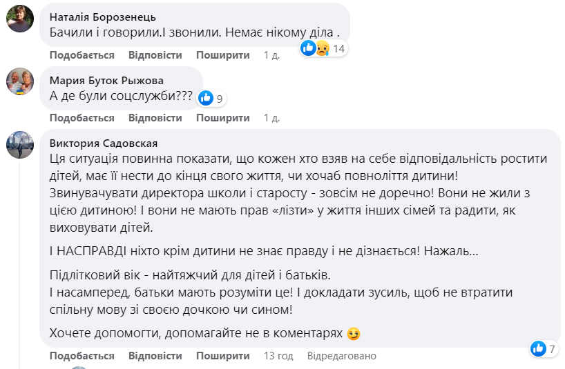Screen dimensions: 565x369
Task: Click the like reaction icon on Наталія Борозенець's comment
Action: (x=309, y=48)
